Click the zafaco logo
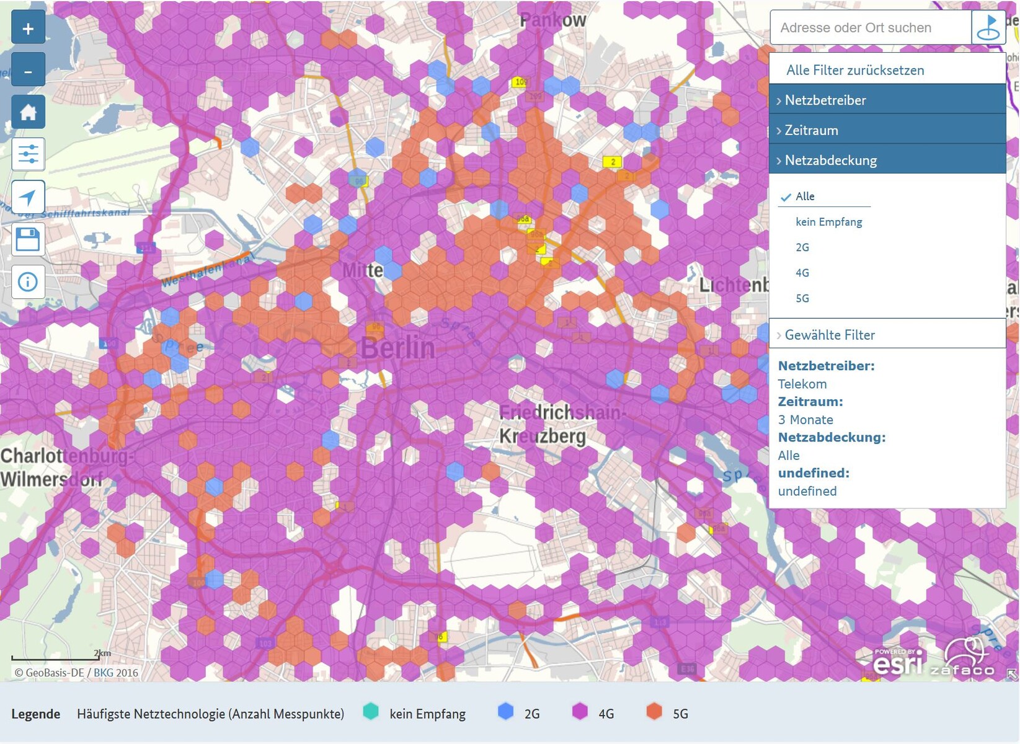This screenshot has height=744, width=1020. (962, 658)
